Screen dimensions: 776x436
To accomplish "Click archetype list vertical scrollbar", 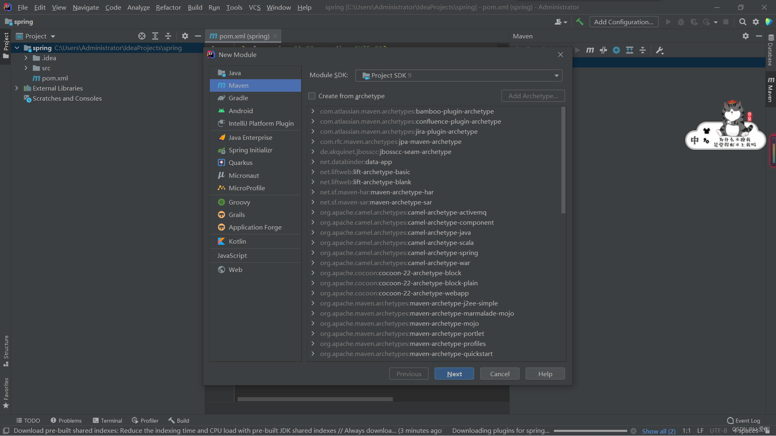I will [563, 160].
